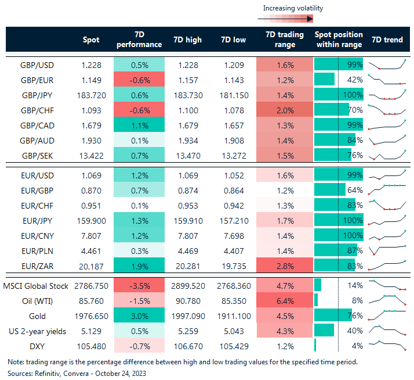Click the EUR/ZAR 7D trend sparkline

pos(387,264)
